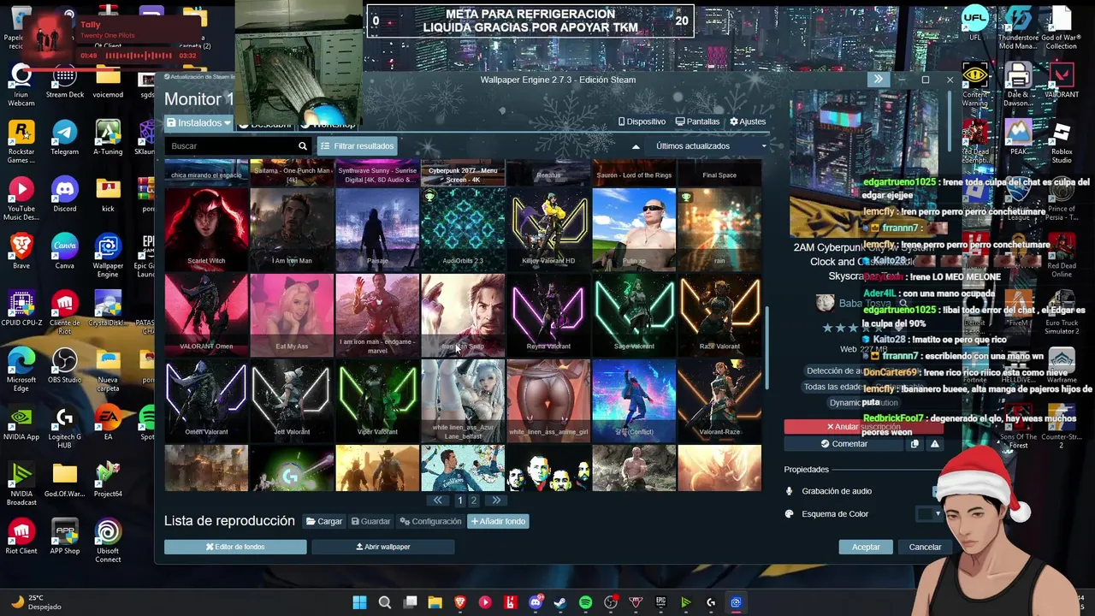Open playlist Configuración
This screenshot has width=1095, height=616.
tap(431, 521)
